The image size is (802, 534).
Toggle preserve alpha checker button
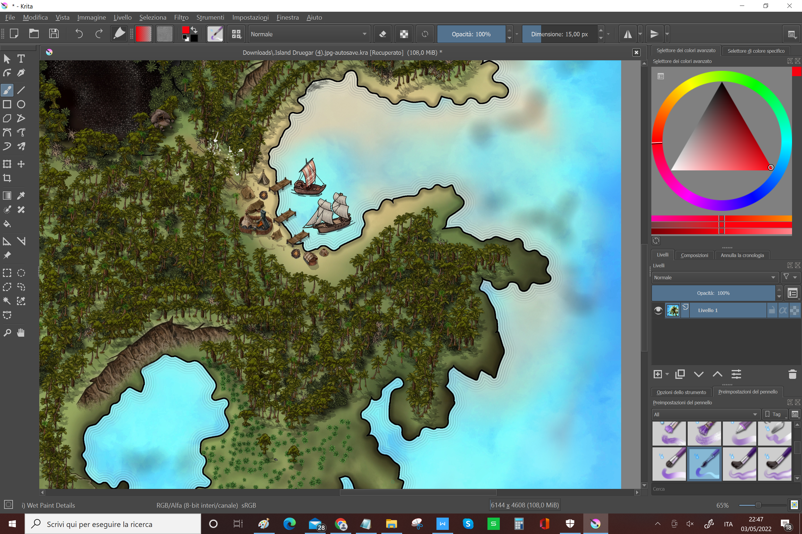[x=404, y=34]
